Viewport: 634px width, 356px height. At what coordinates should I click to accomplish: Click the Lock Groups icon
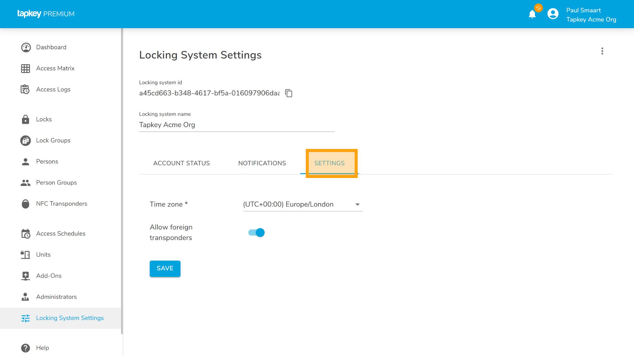(26, 140)
